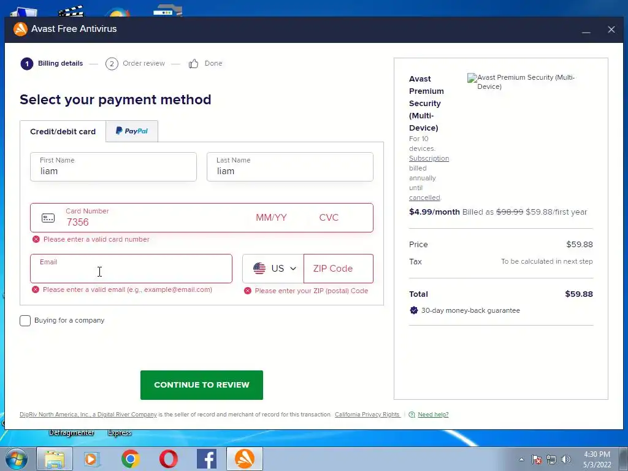Click the Email input field
This screenshot has width=628, height=471.
pos(131,269)
